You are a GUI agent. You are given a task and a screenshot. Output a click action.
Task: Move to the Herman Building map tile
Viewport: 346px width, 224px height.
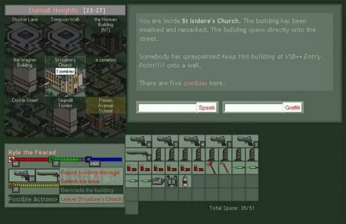[106, 35]
